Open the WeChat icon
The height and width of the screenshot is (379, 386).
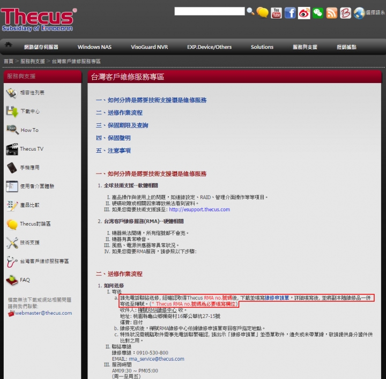coord(318,13)
